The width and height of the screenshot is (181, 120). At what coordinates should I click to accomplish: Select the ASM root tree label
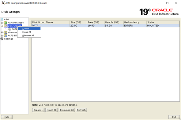[6, 19]
